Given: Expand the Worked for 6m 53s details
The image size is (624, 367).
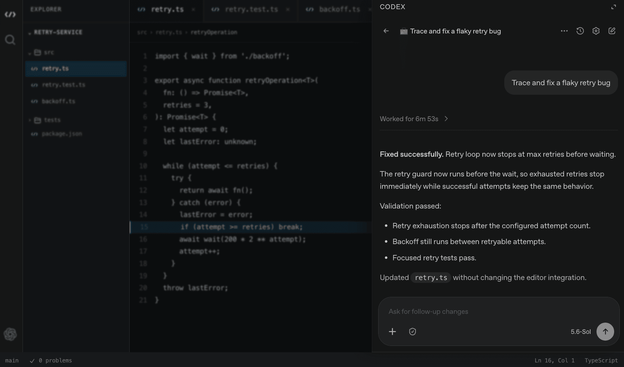Looking at the screenshot, I should (x=414, y=119).
